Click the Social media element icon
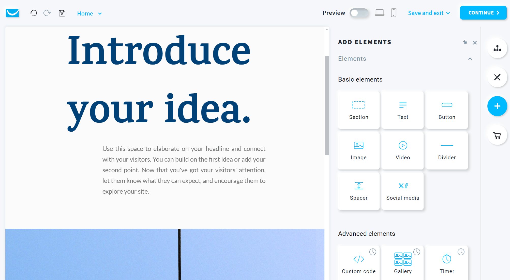Screen dimensions: 510x280 (402, 191)
